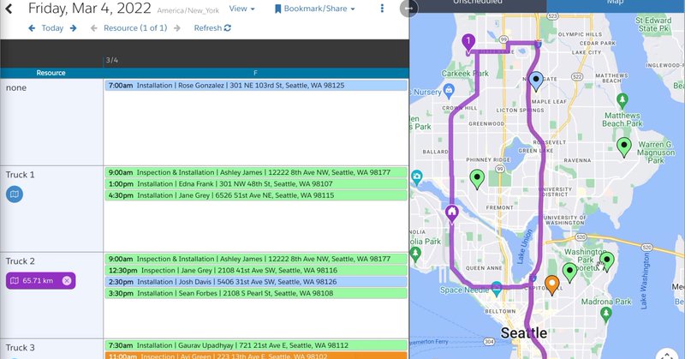
Task: Open Sean Forbes 3:30pm installation event
Action: click(256, 293)
